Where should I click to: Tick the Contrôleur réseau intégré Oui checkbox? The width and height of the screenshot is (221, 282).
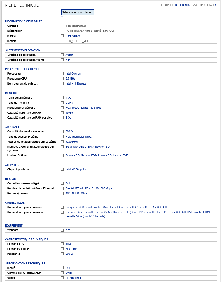pos(62,183)
